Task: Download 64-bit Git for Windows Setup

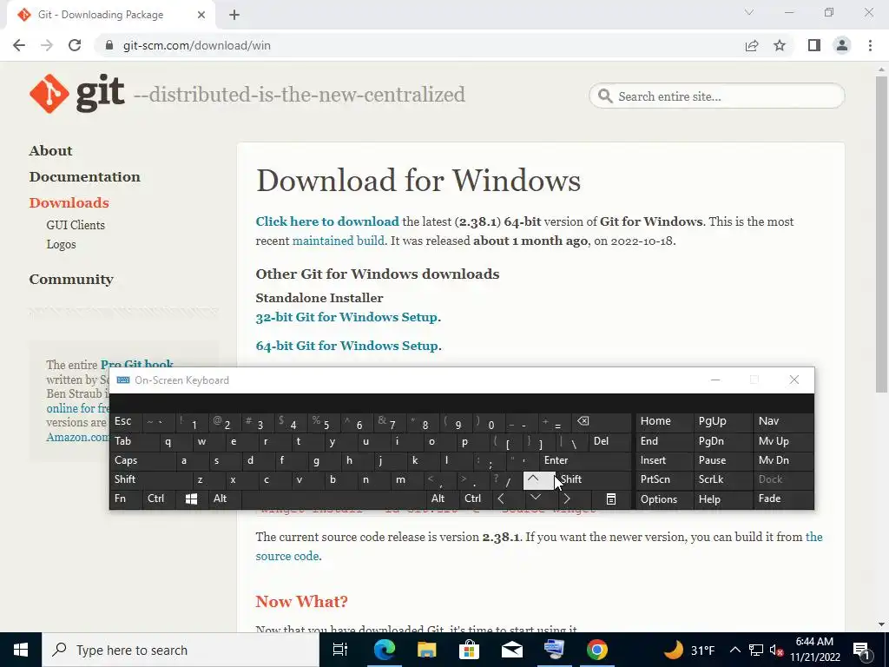Action: (x=346, y=346)
